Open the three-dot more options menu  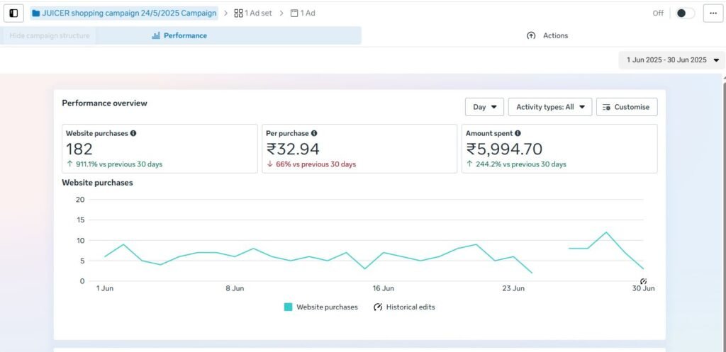pos(713,13)
